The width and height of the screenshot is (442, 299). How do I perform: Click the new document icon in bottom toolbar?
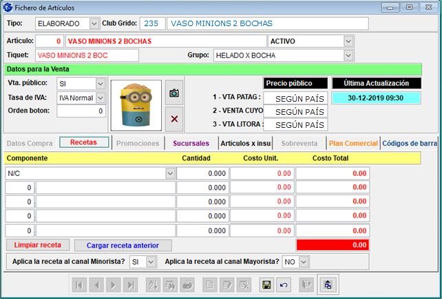tap(209, 284)
